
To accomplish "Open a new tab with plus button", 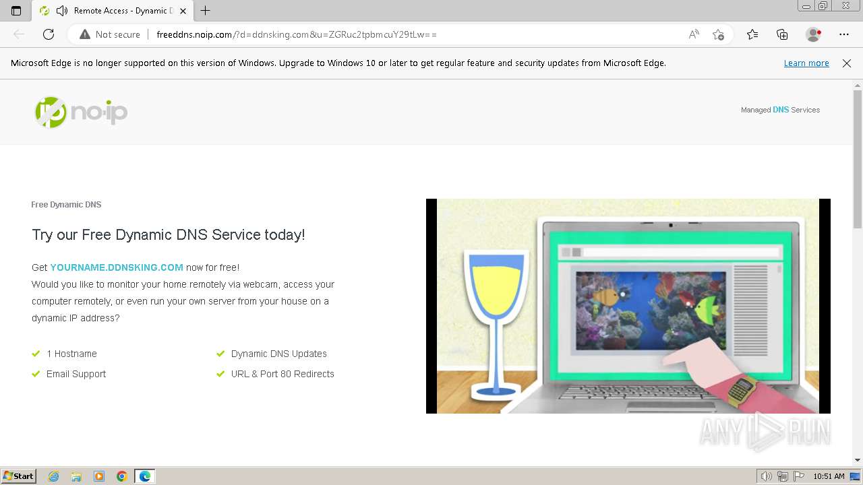I will (x=206, y=11).
